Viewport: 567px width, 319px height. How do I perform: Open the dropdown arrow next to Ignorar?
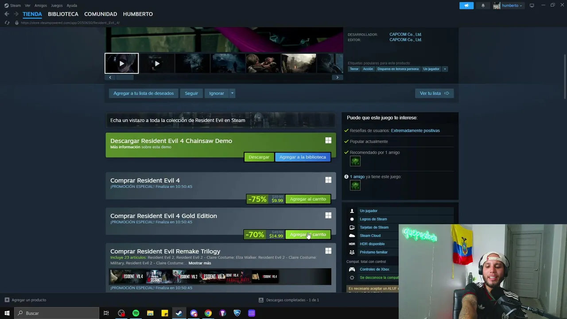(232, 93)
